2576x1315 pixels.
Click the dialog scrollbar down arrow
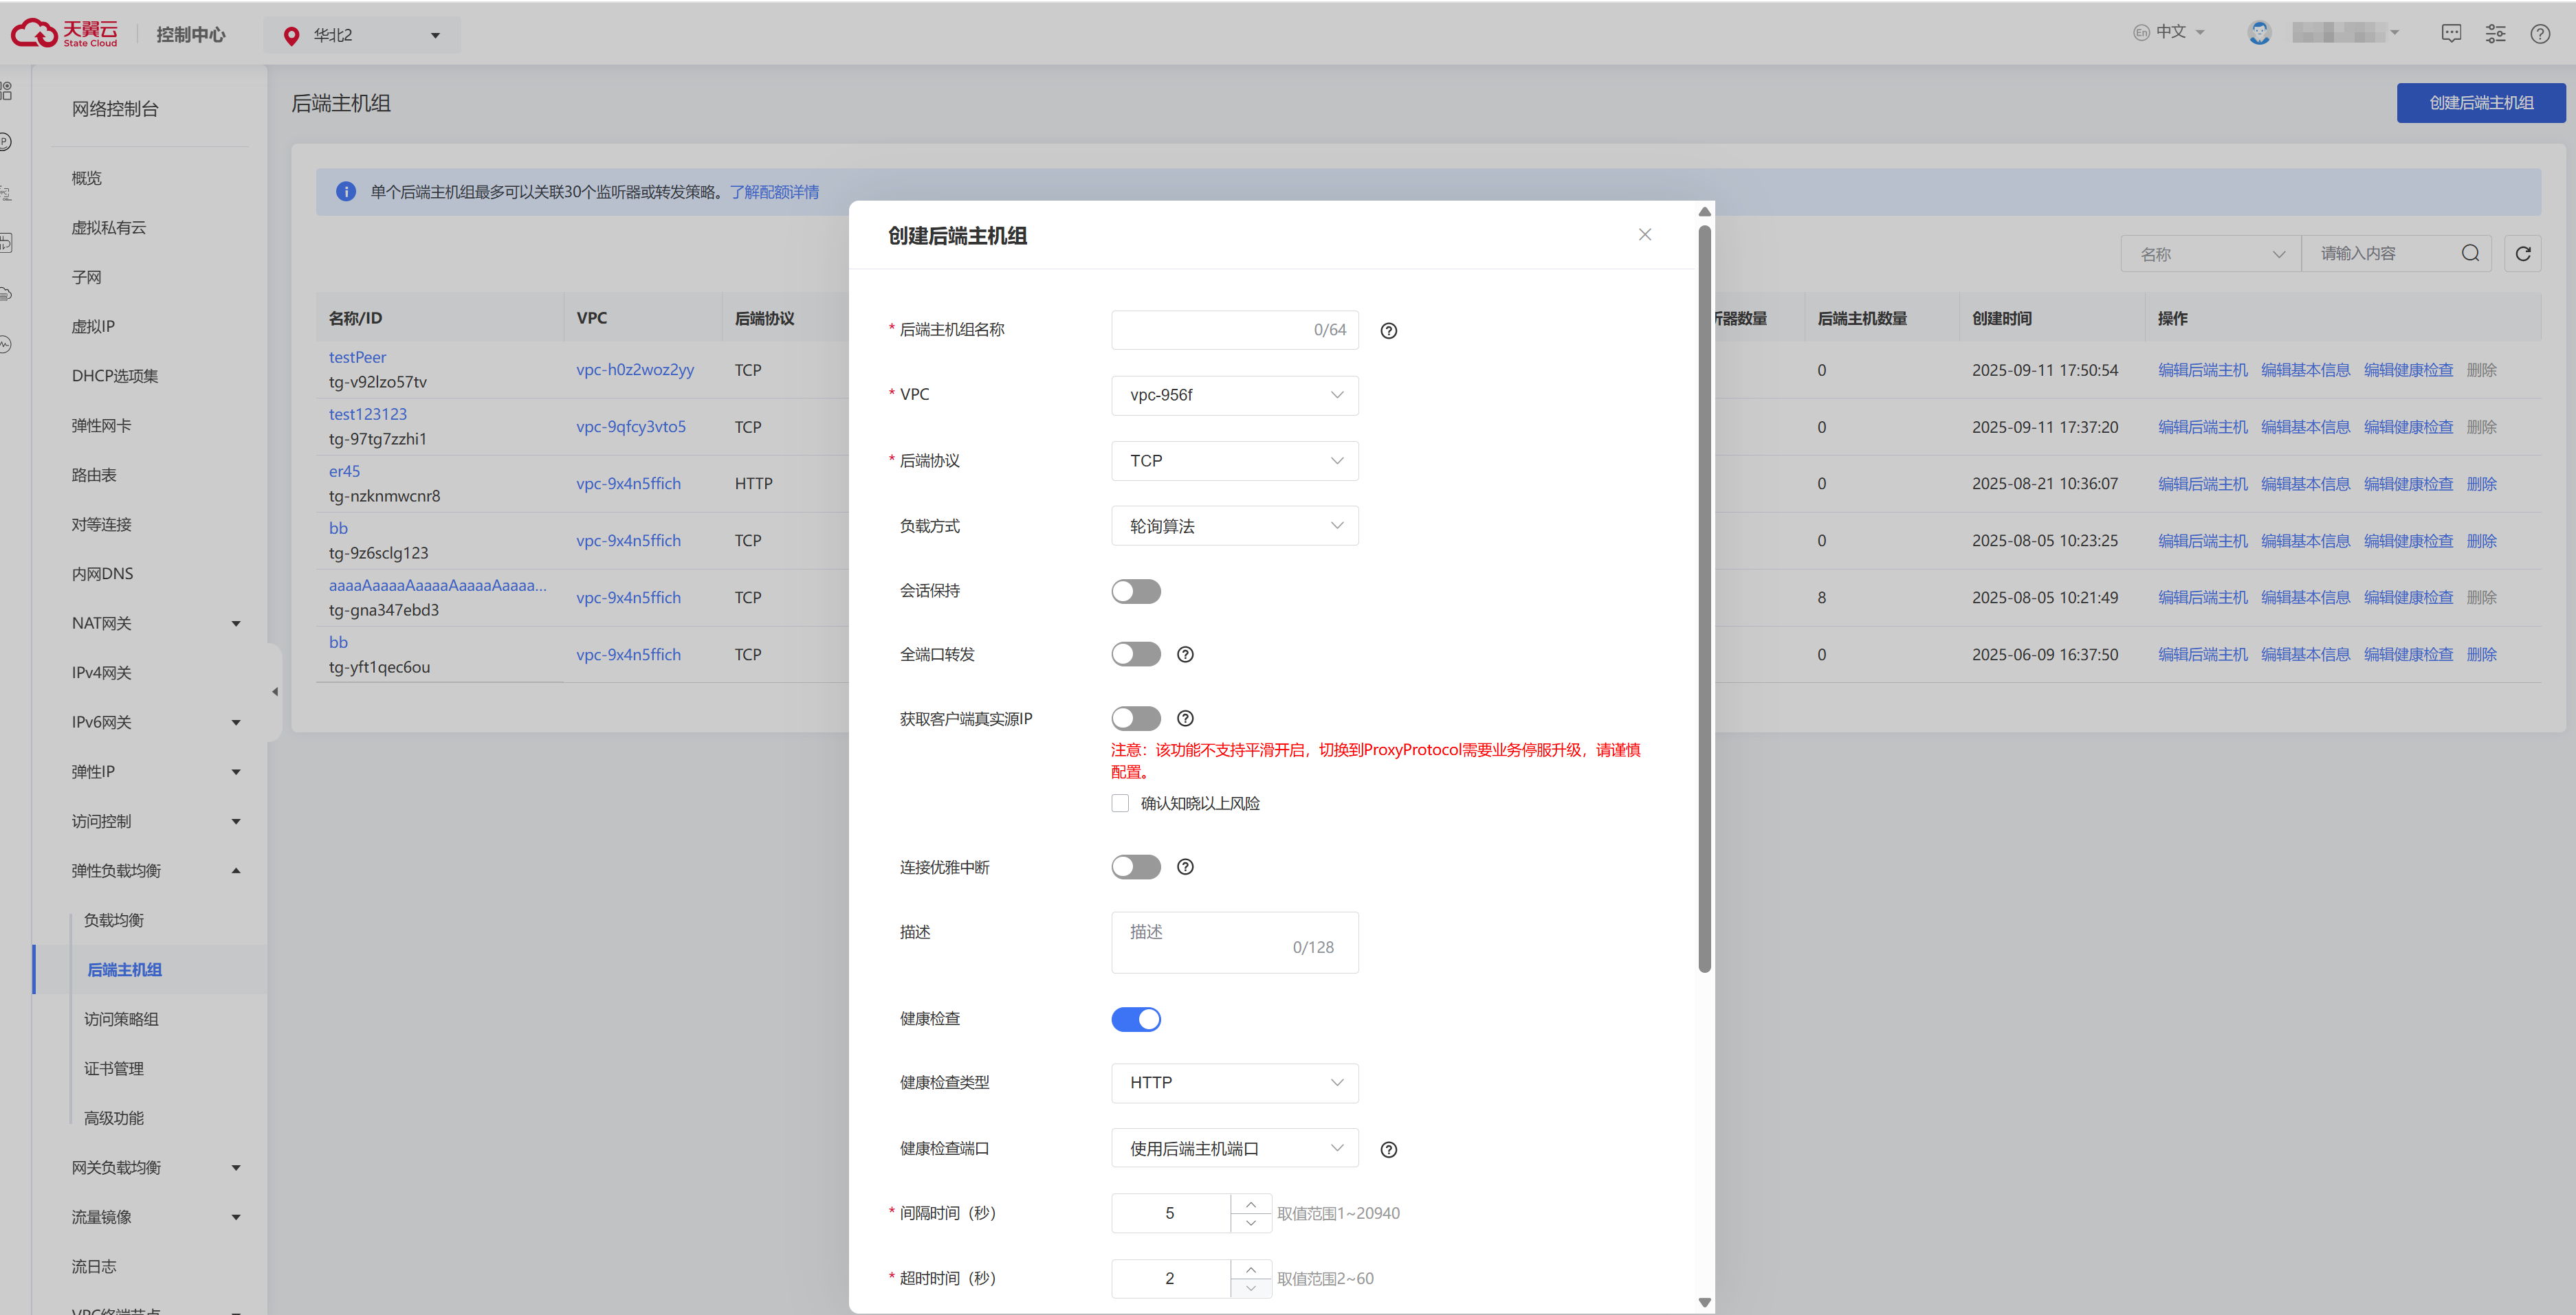tap(1705, 1302)
